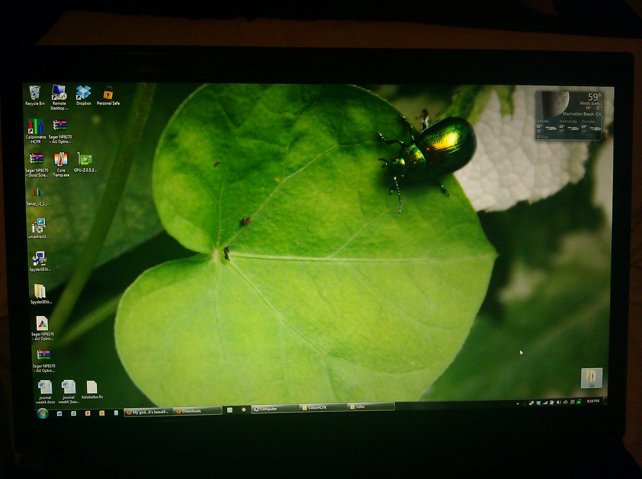The width and height of the screenshot is (642, 479).
Task: Select the journal week4 [bas... document
Action: pos(68,392)
